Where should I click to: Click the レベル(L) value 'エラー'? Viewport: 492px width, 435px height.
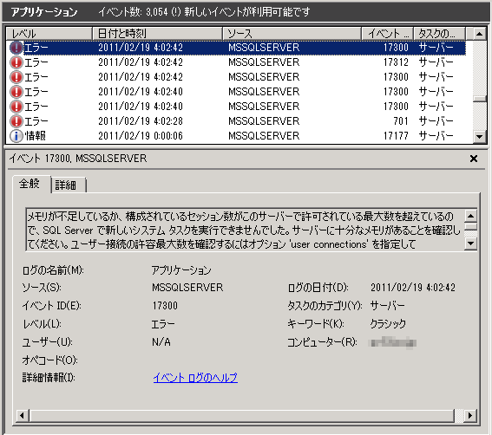(163, 324)
